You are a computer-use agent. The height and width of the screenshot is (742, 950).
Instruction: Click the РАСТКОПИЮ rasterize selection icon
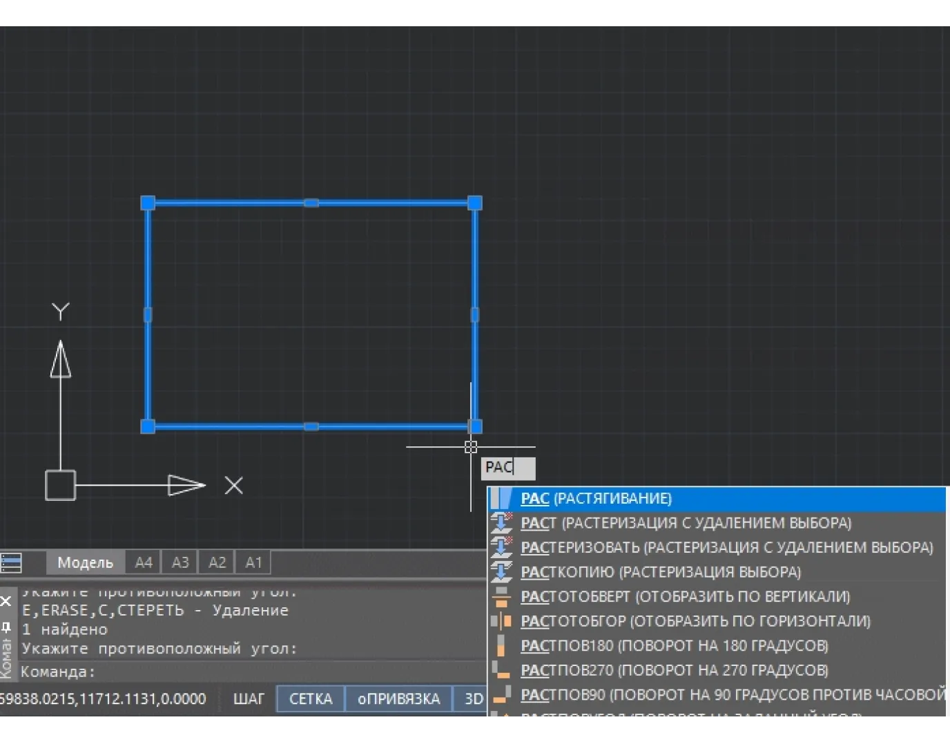pos(501,572)
